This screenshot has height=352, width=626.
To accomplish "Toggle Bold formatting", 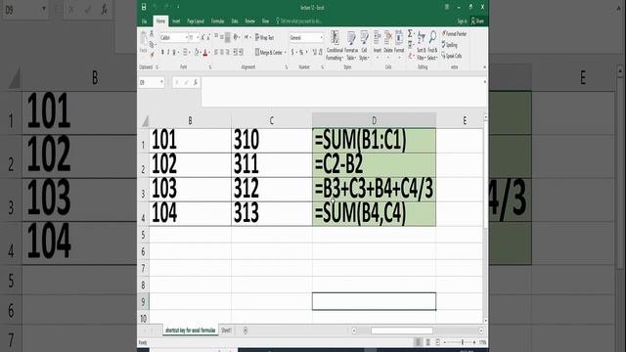I will click(162, 52).
